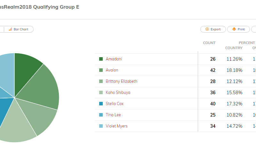The width and height of the screenshot is (256, 145).
Task: Select the Amadani dark green swatch
Action: pos(101,59)
